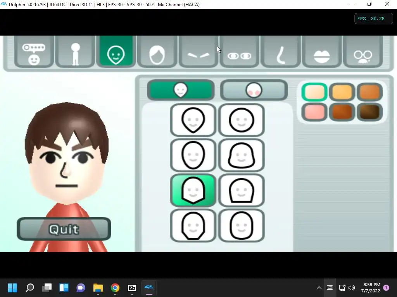Pick the darkest brown skin tone
The width and height of the screenshot is (397, 297).
click(x=369, y=112)
